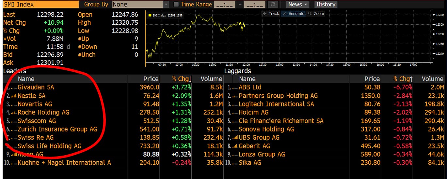Screen dimensions: 447x179
Task: Click the mini bar icon beside Roche Holding AG
Action: point(13,113)
